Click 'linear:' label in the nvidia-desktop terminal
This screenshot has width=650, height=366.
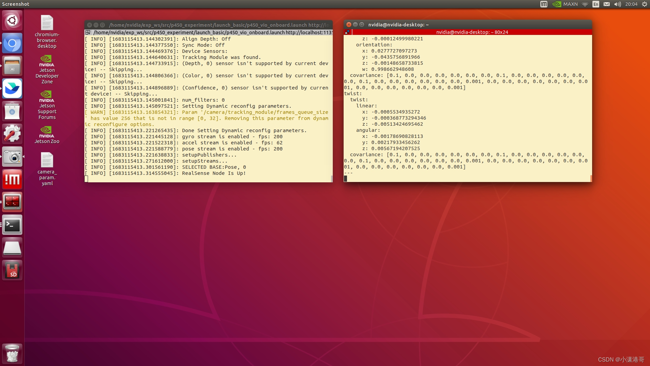[x=366, y=106]
